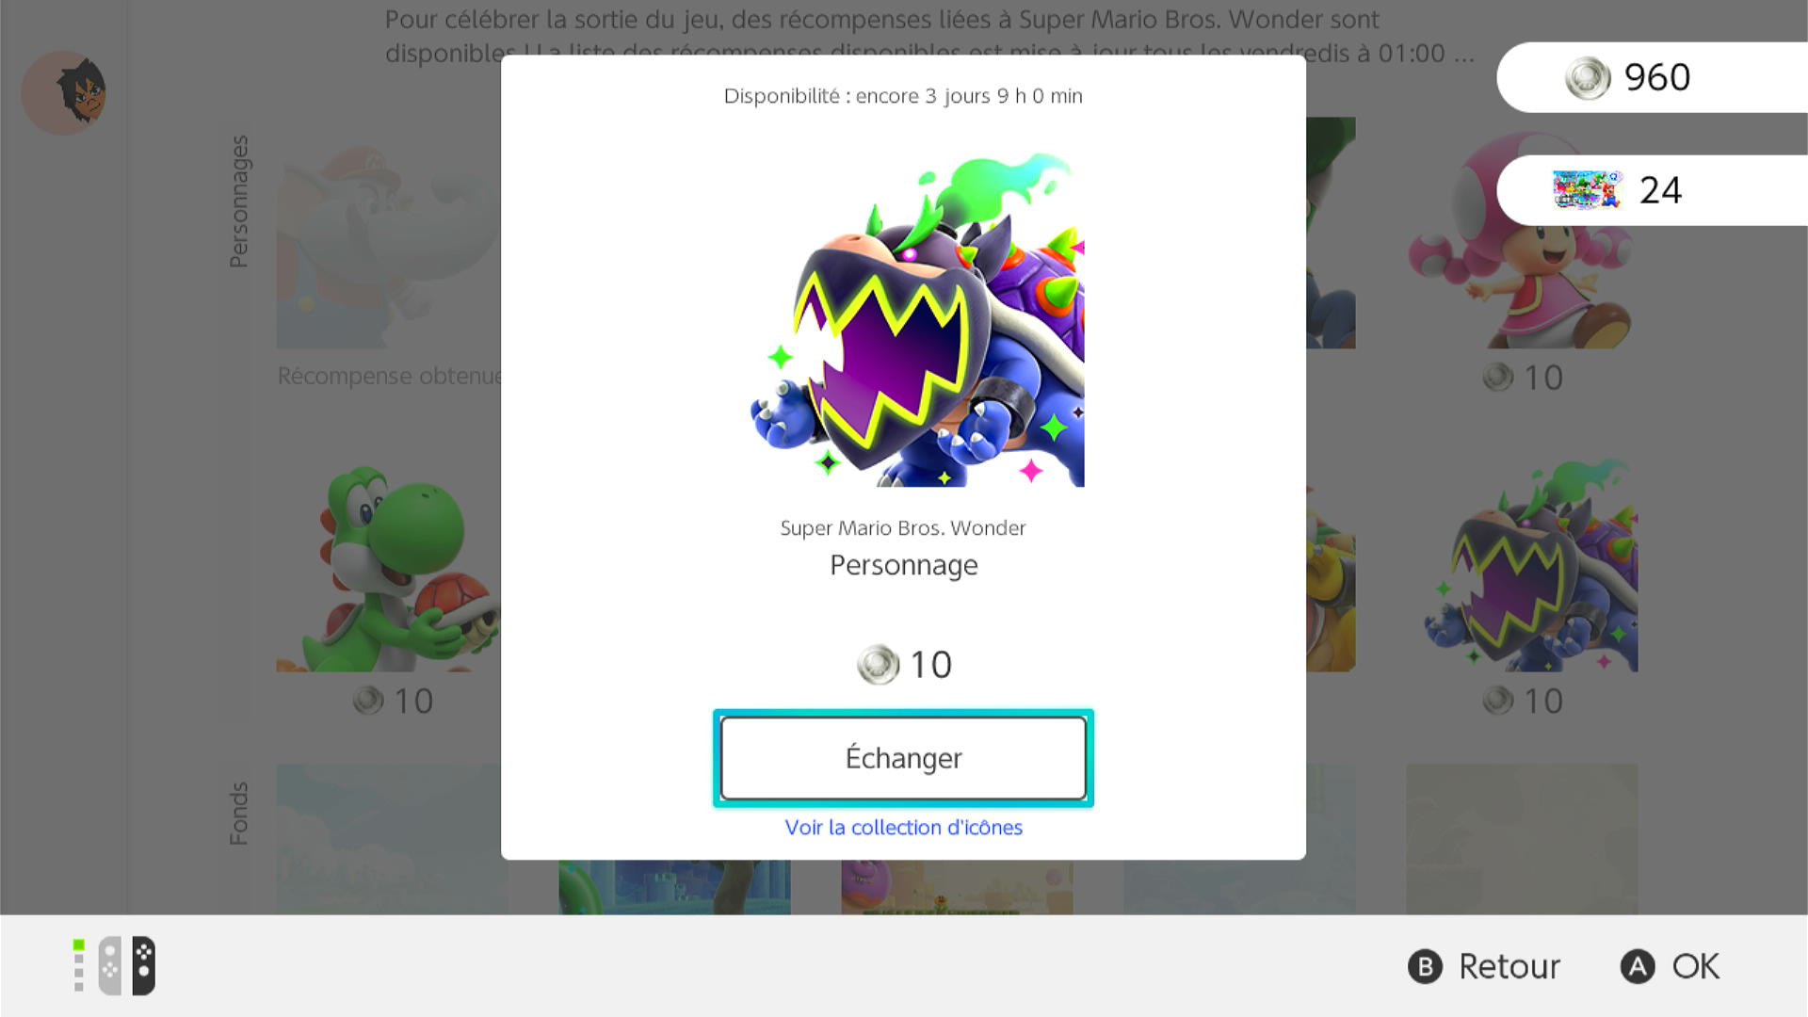Click the platinum points coin icon near 960
The height and width of the screenshot is (1017, 1808).
tap(1588, 77)
